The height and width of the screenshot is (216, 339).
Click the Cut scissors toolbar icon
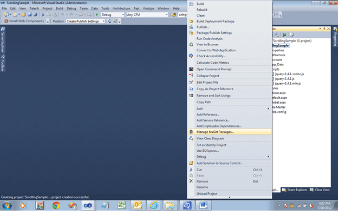point(43,15)
